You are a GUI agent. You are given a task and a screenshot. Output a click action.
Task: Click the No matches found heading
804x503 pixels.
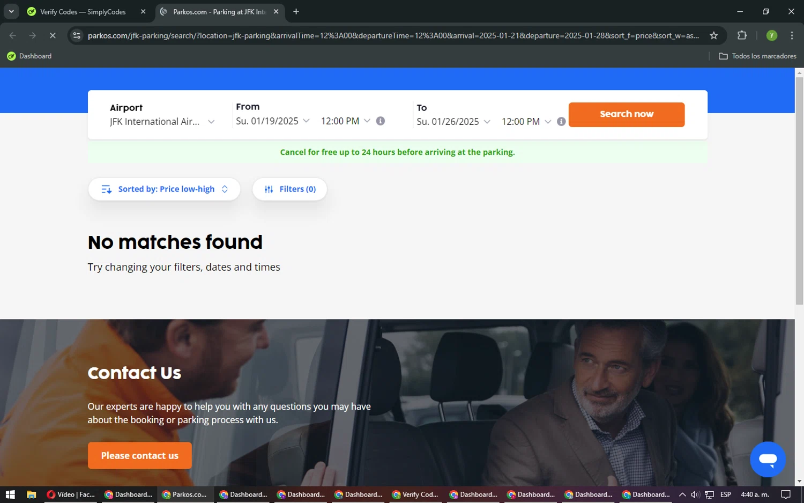click(x=175, y=242)
